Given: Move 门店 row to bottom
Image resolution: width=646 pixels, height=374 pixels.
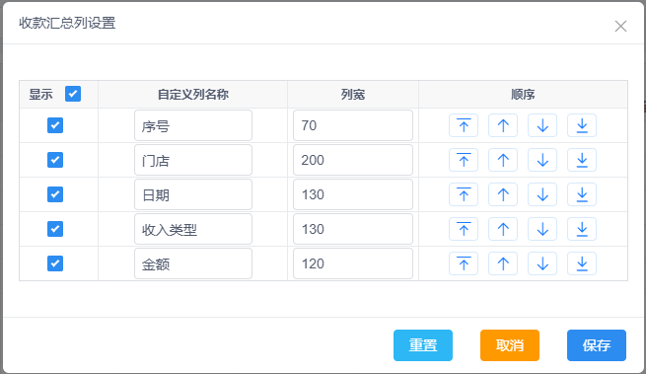Looking at the screenshot, I should 582,160.
